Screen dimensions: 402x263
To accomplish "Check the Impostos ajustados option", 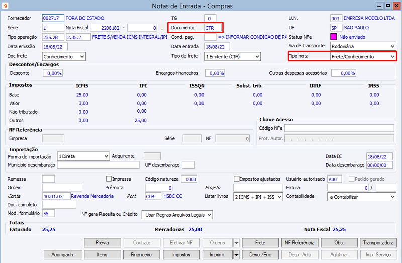I will point(236,179).
